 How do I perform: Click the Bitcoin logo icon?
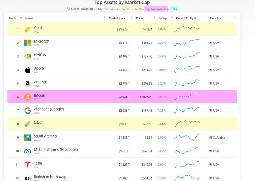28,97
